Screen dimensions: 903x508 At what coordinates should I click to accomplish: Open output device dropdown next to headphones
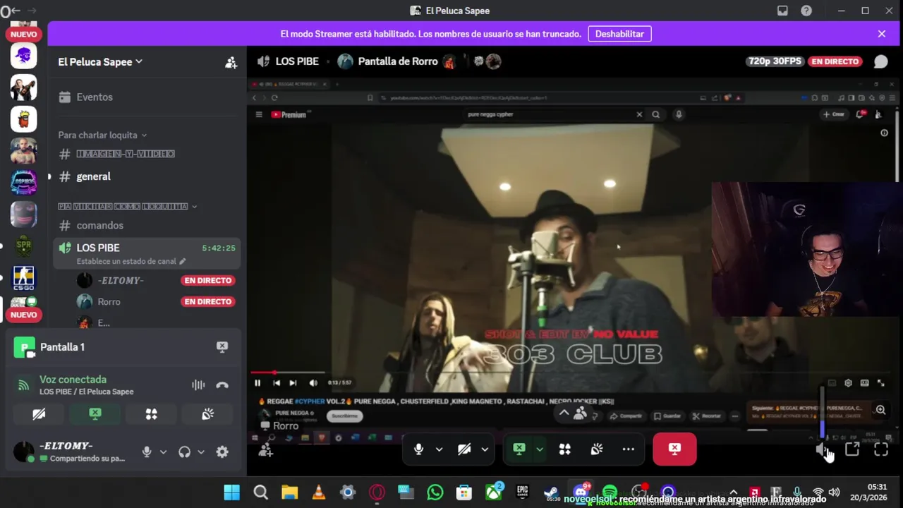[201, 452]
